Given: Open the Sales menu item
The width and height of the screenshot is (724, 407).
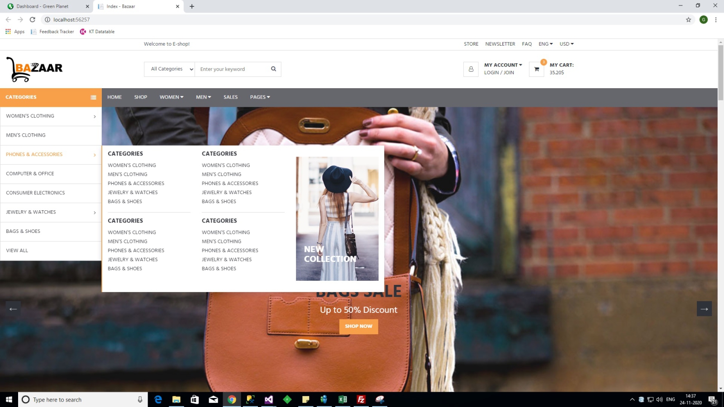Looking at the screenshot, I should [x=230, y=97].
